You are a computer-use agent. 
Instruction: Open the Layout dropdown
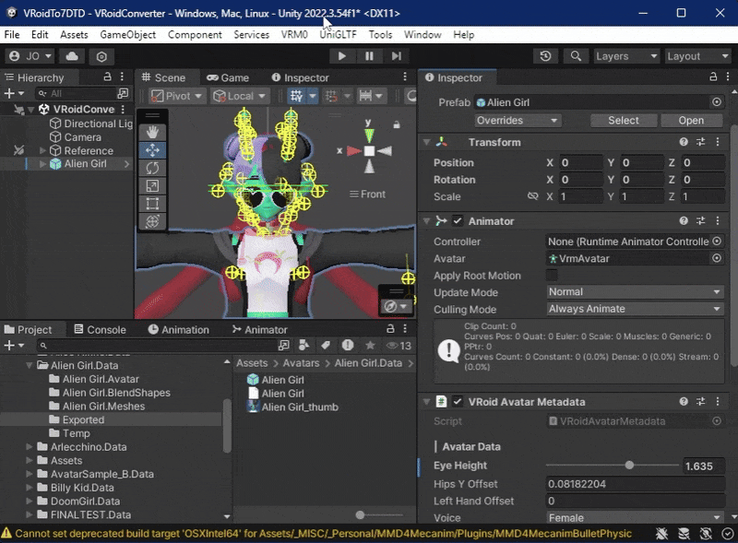[697, 56]
